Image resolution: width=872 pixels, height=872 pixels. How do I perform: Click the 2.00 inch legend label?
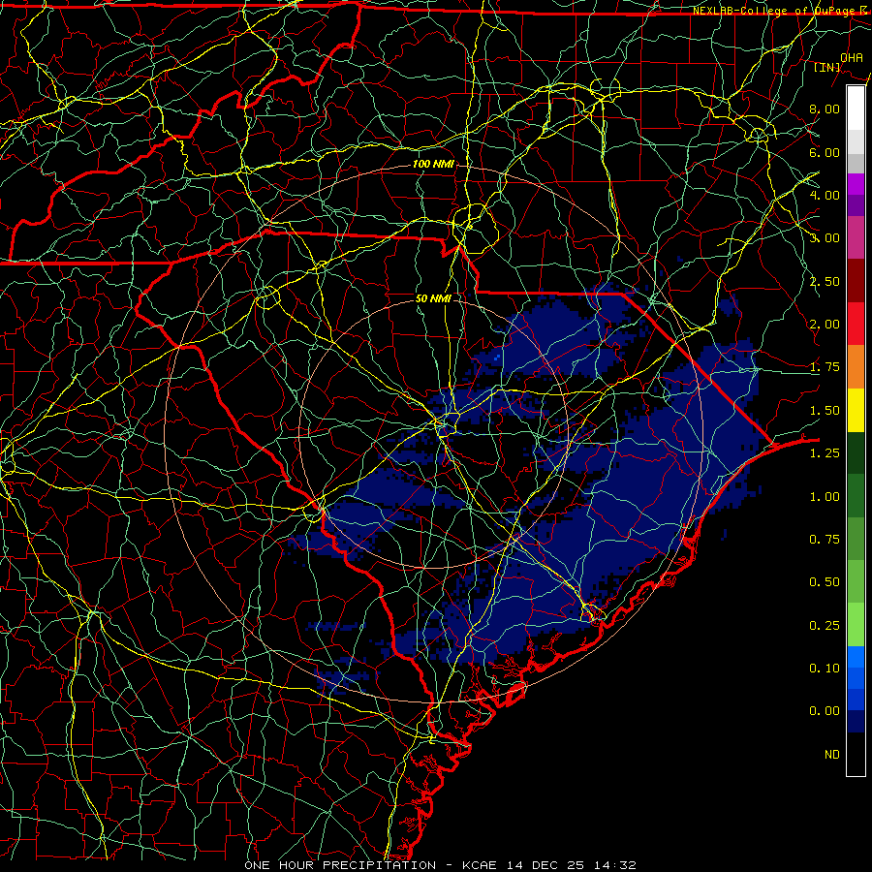pos(825,325)
